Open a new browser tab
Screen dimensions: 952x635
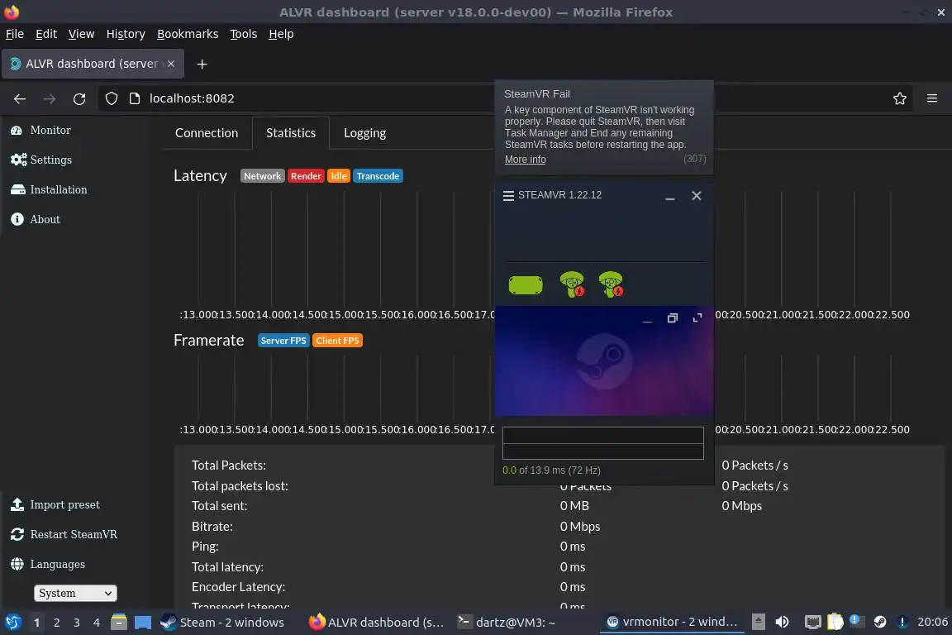click(202, 64)
